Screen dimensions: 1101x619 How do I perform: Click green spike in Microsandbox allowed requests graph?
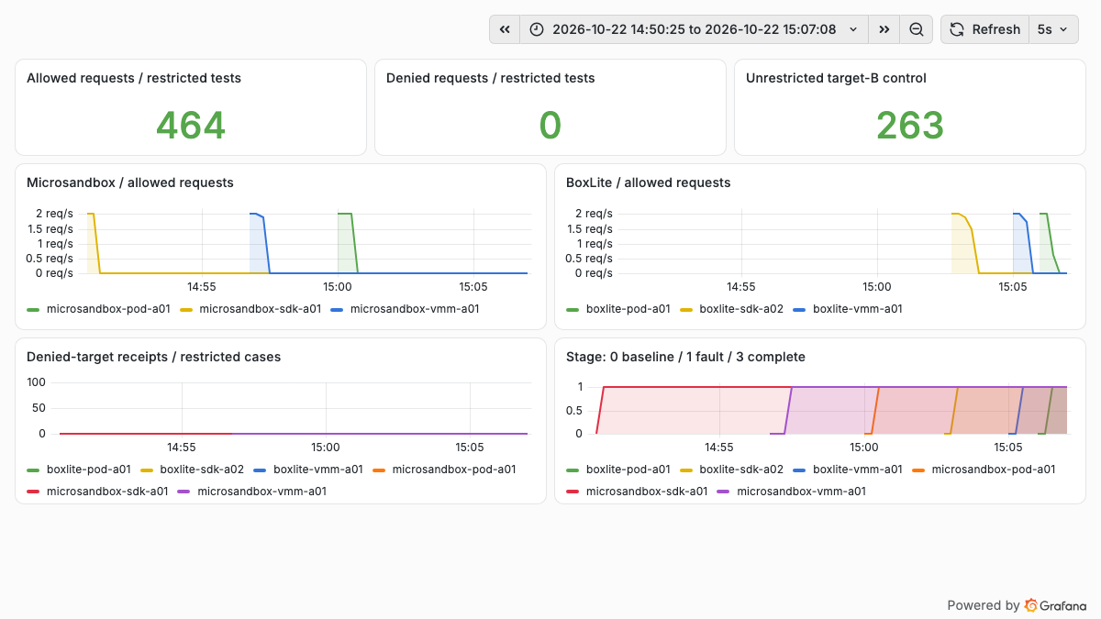(x=346, y=243)
